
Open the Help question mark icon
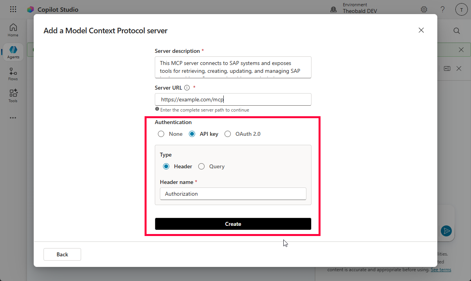443,9
